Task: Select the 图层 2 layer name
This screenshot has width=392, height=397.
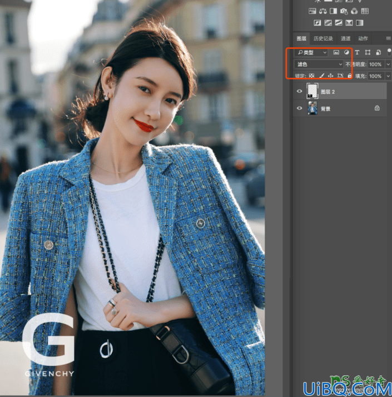Action: 328,92
